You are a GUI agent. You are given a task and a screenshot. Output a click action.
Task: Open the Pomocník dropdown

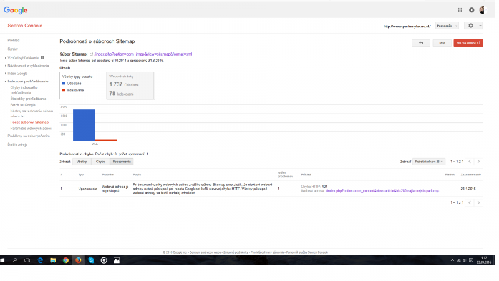447,26
